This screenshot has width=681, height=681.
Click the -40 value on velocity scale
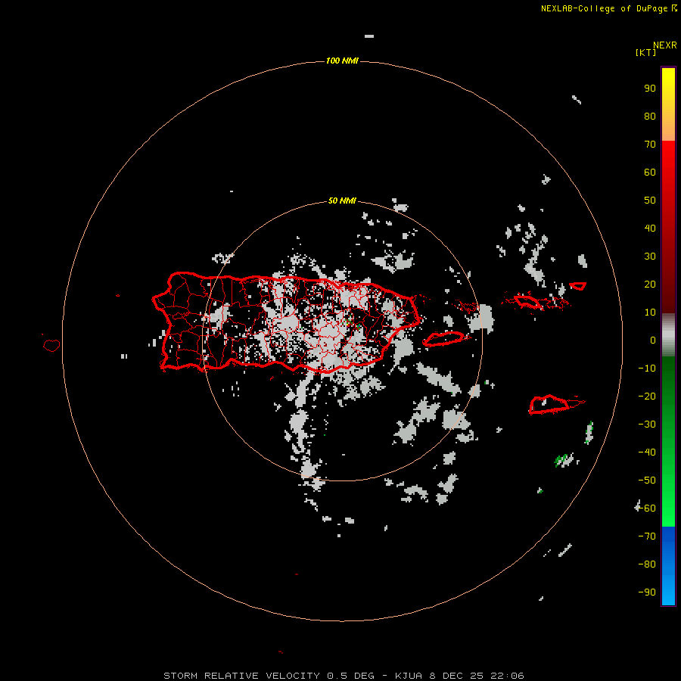tap(647, 452)
